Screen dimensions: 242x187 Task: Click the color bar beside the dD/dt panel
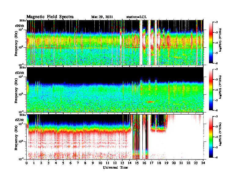pos(211,90)
